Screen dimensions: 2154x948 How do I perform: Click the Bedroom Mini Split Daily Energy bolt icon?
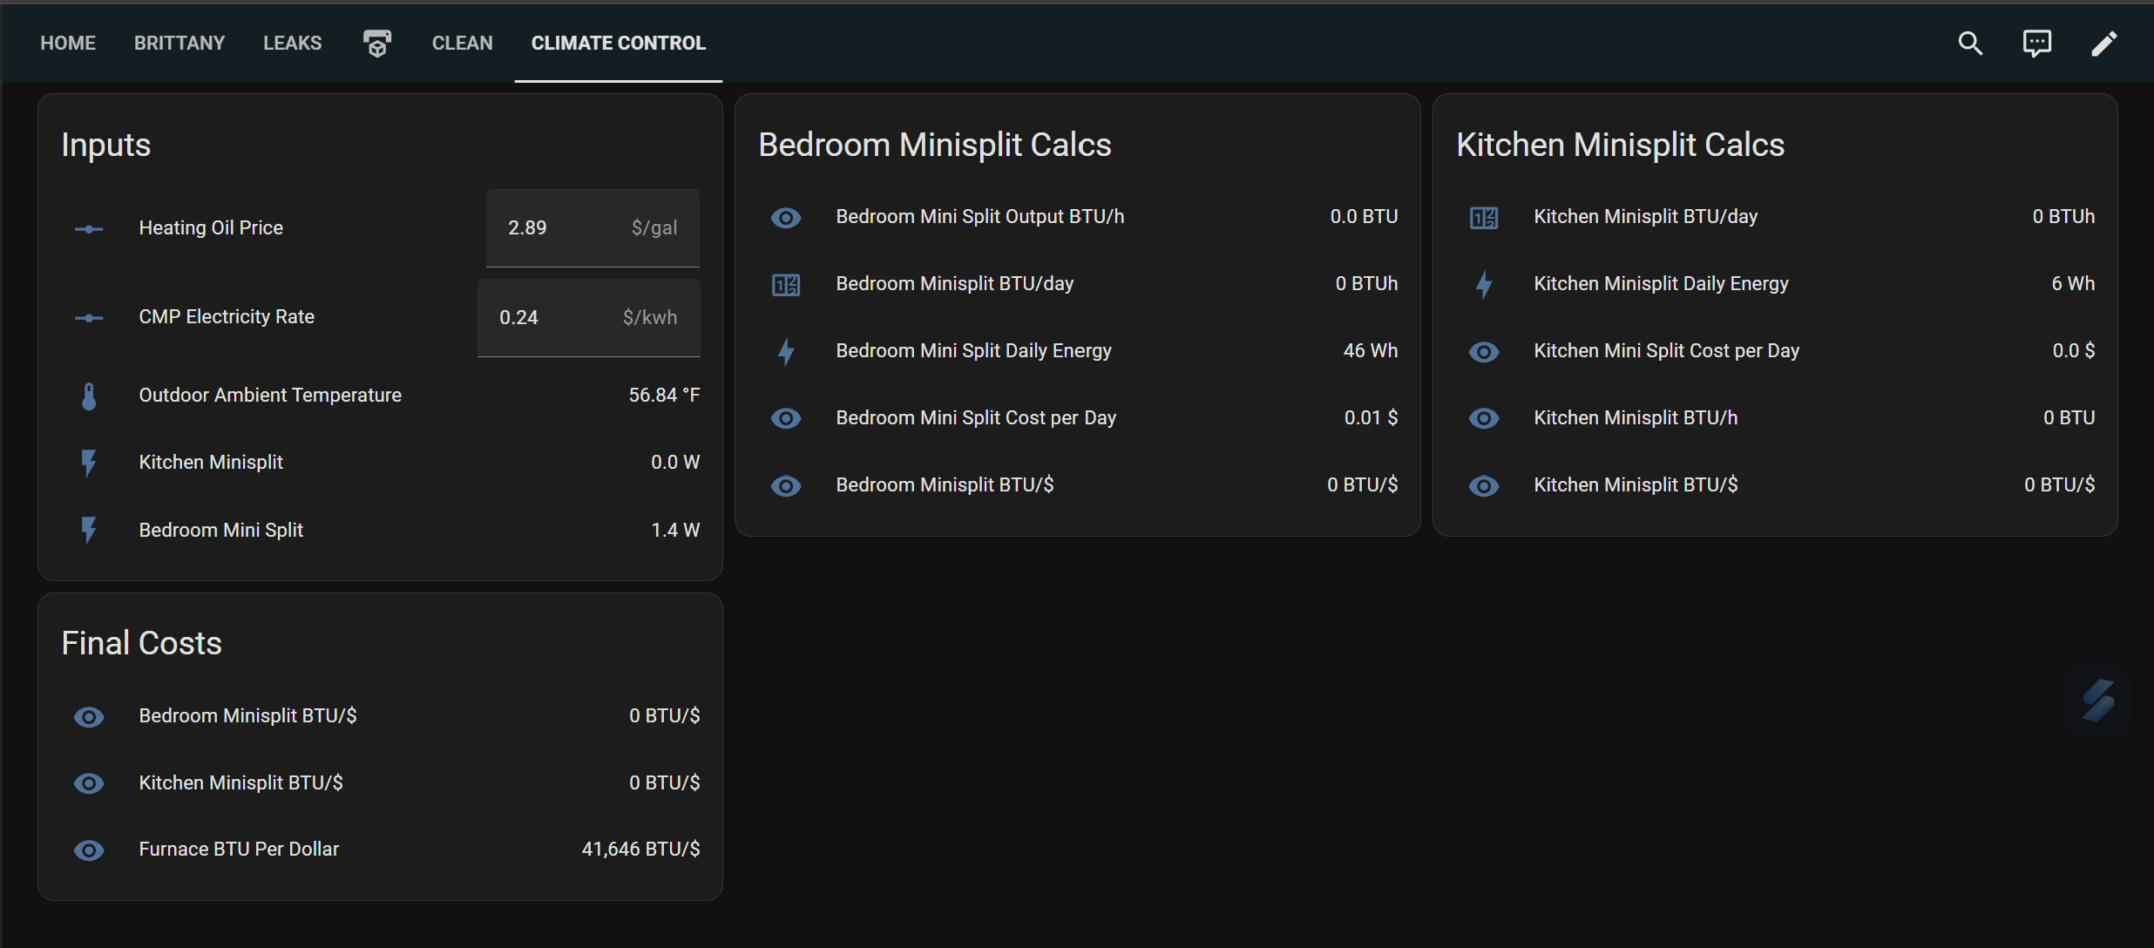(786, 351)
